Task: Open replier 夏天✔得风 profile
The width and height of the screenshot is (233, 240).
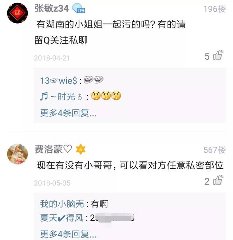Action: tap(62, 218)
